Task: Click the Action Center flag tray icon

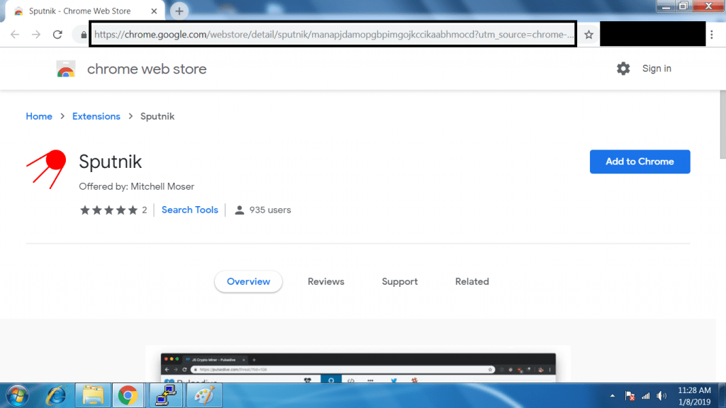Action: [630, 396]
